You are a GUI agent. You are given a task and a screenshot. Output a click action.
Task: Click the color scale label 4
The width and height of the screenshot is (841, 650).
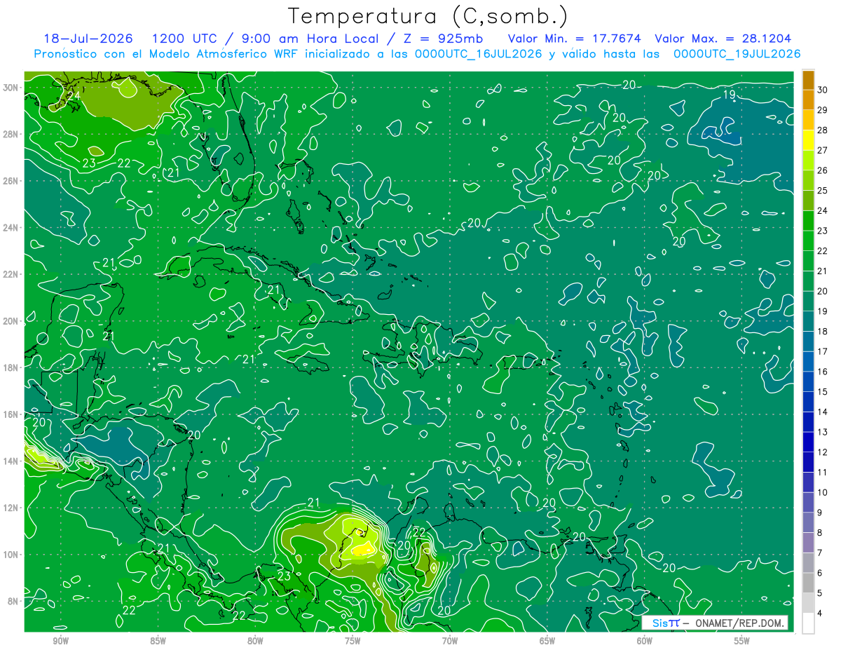click(x=821, y=614)
